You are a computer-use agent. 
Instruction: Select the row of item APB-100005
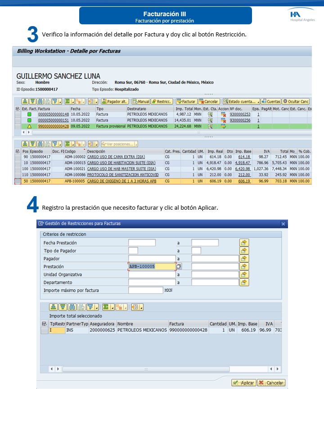[18, 181]
